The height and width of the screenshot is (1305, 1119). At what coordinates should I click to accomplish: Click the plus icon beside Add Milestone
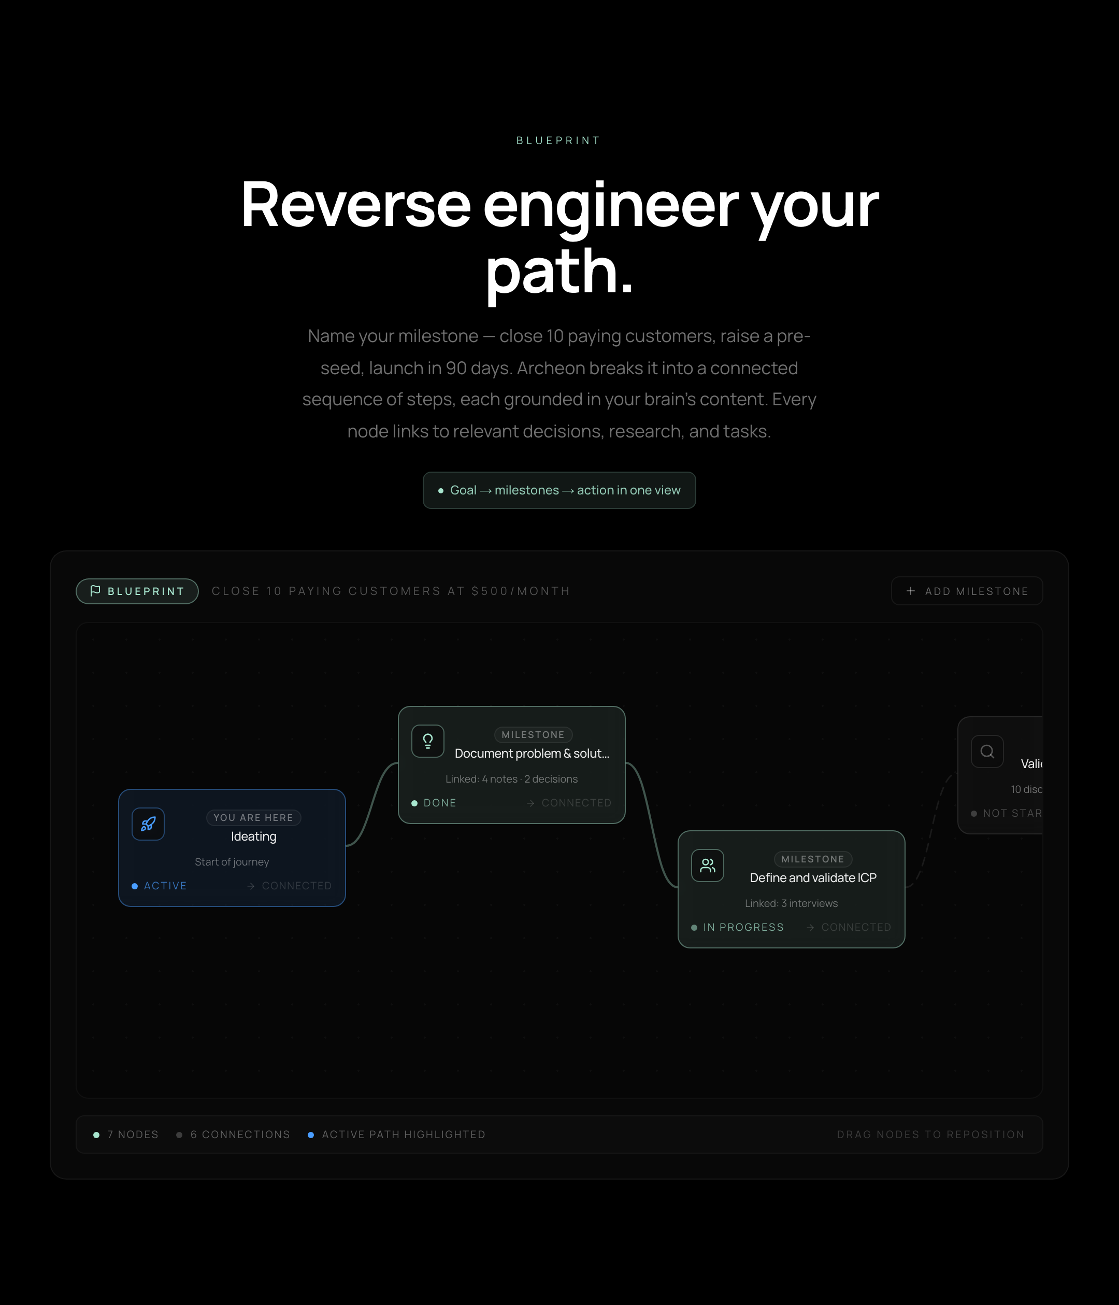coord(910,591)
